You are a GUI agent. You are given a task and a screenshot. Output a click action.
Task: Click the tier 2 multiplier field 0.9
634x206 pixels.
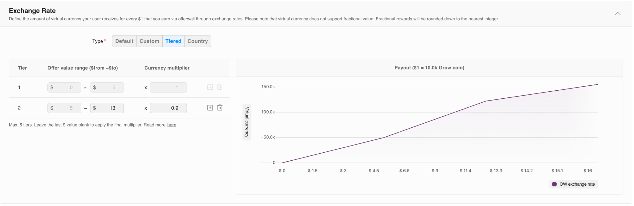(x=168, y=108)
